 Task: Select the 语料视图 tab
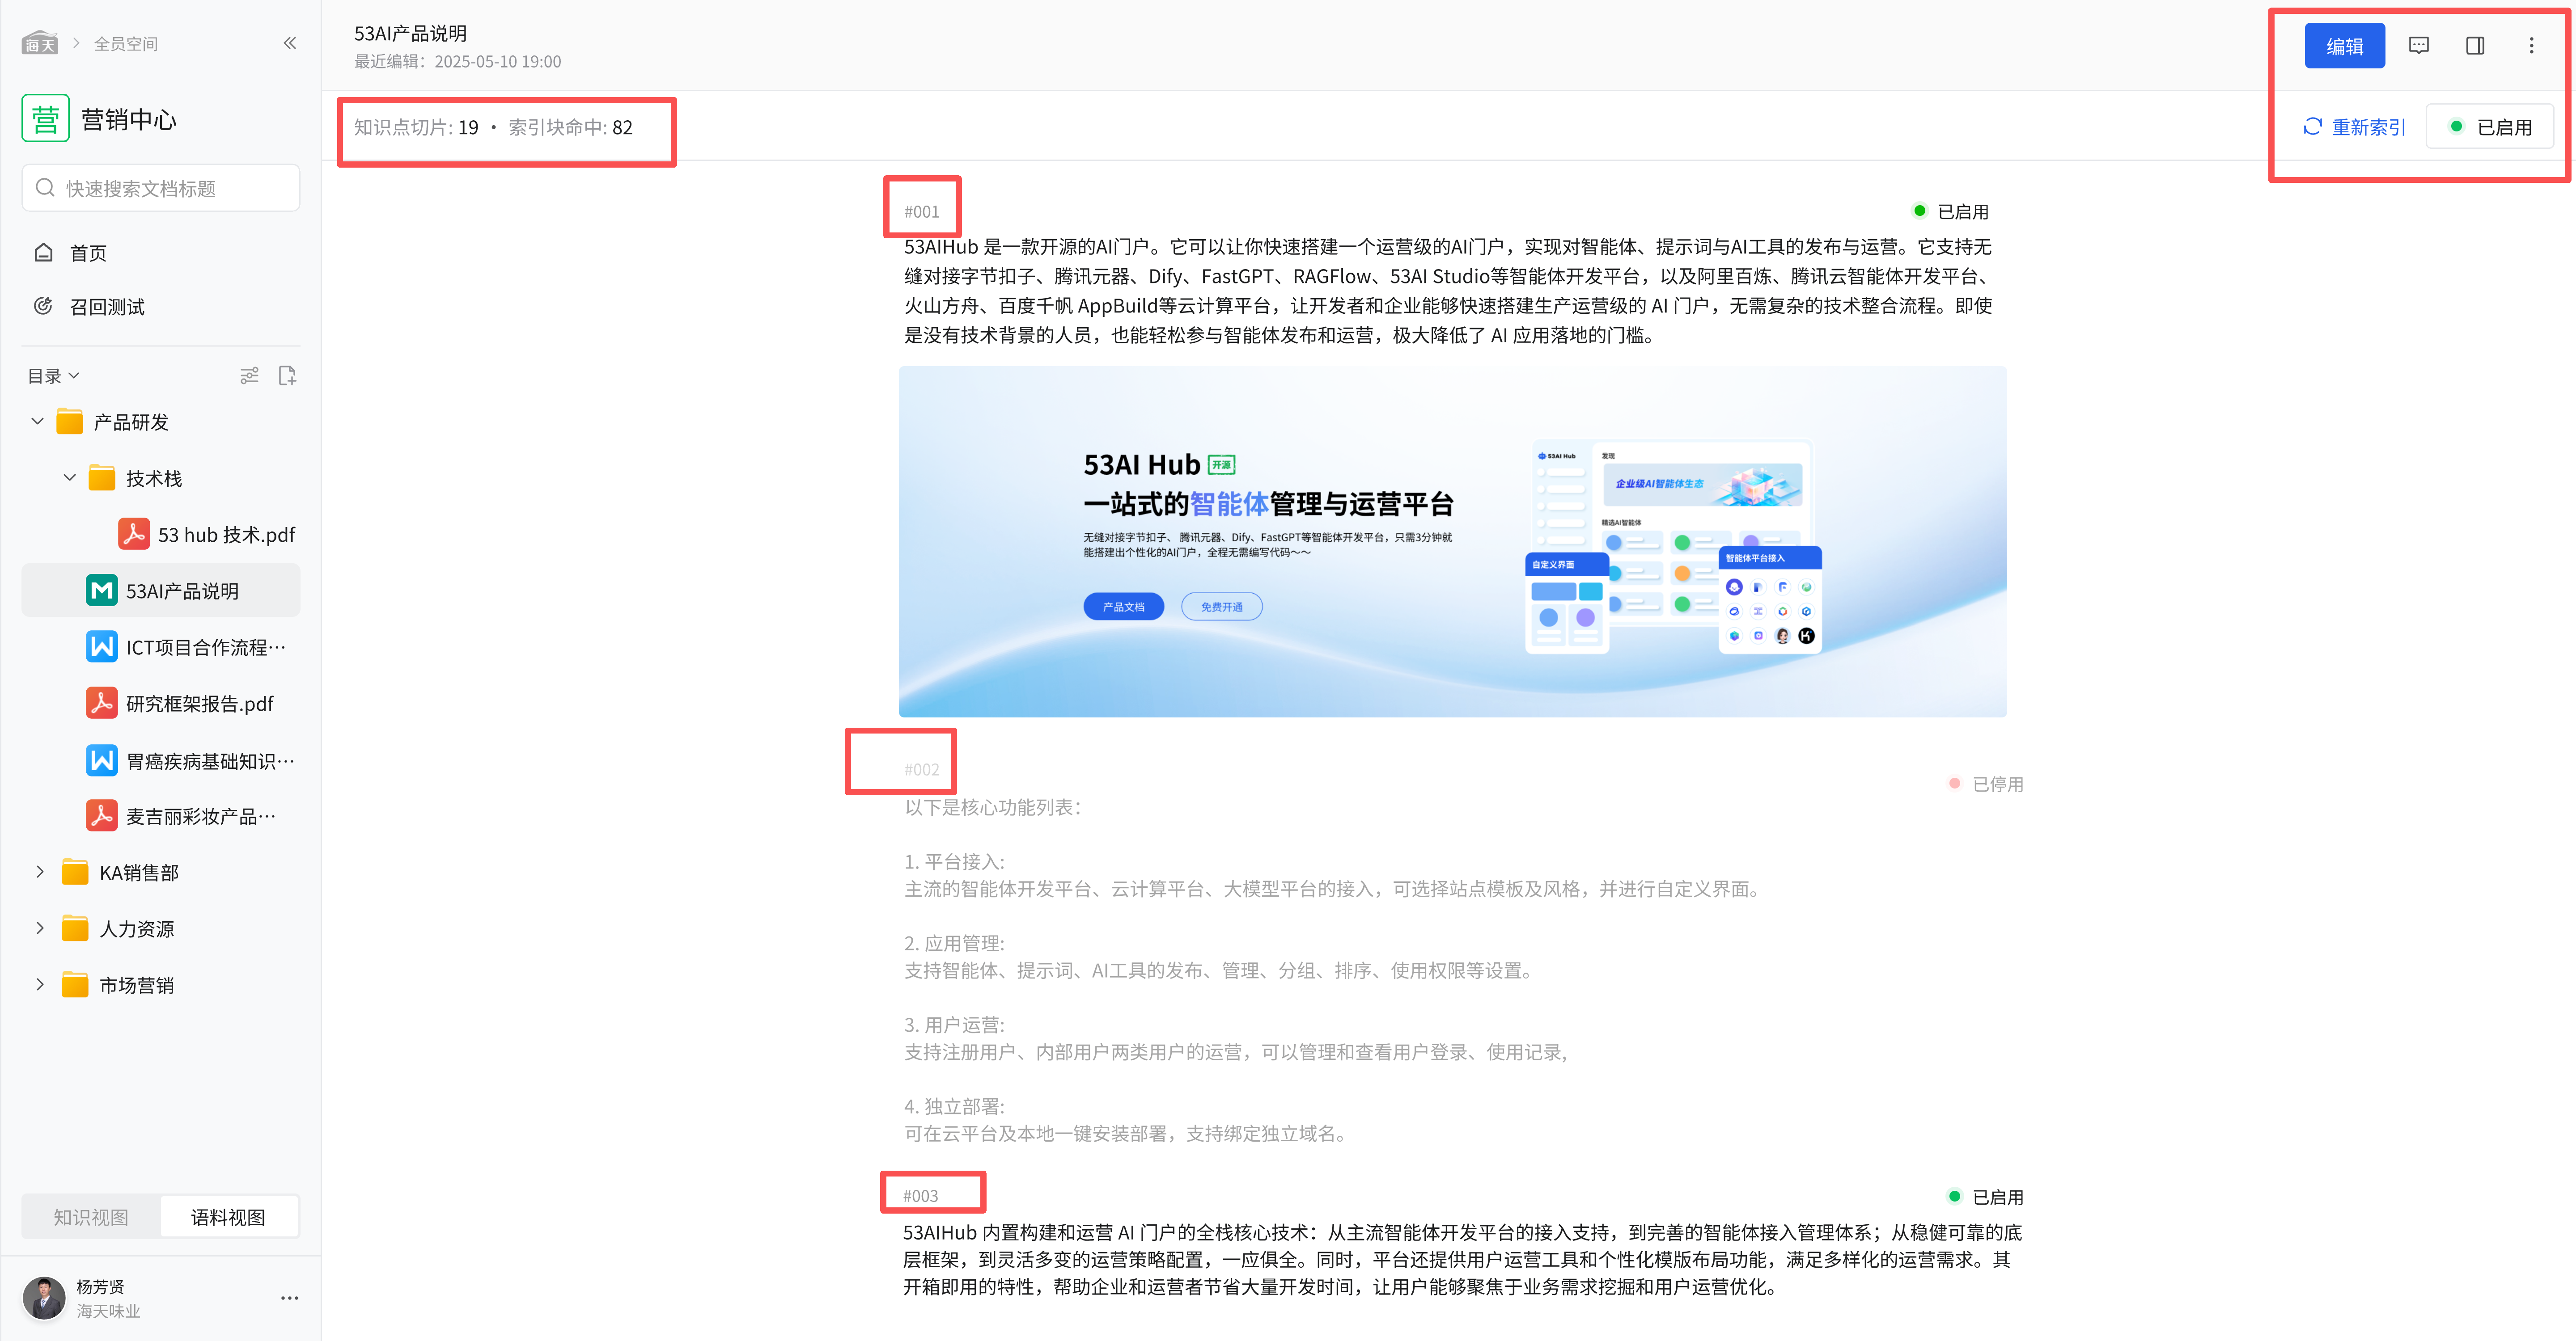pos(228,1217)
